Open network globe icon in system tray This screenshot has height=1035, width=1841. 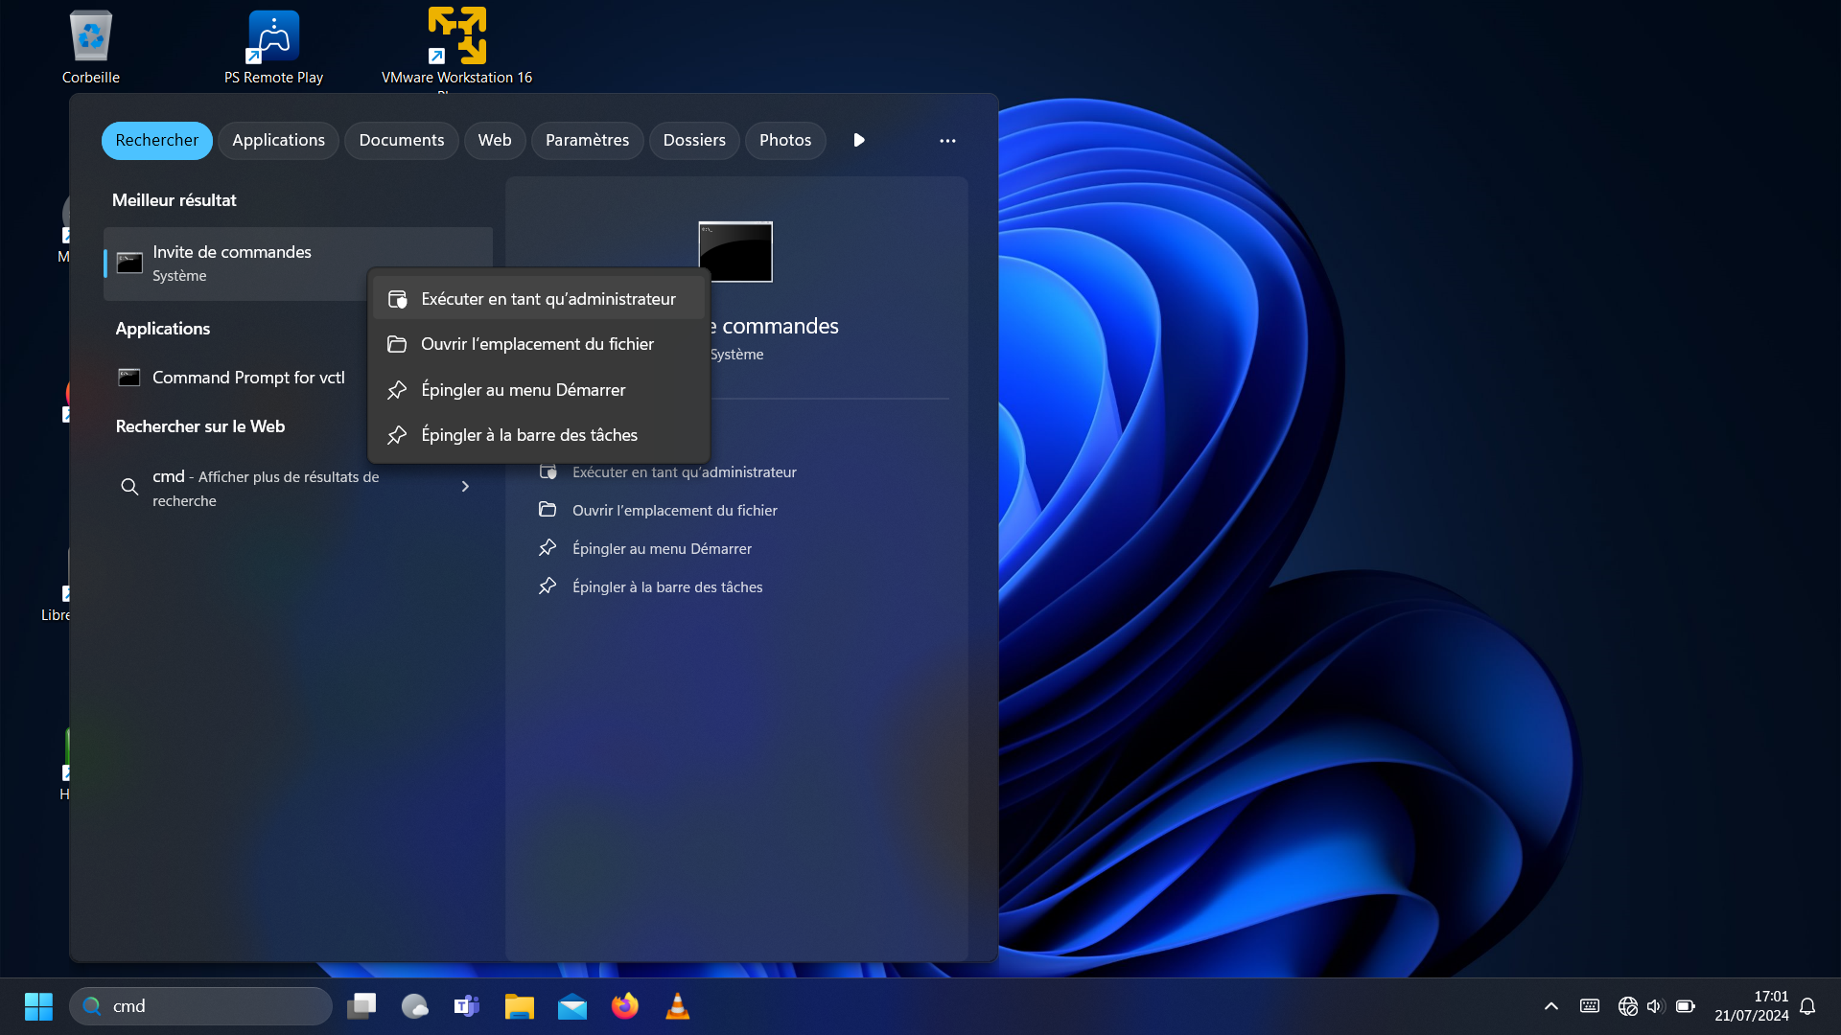1627,1006
